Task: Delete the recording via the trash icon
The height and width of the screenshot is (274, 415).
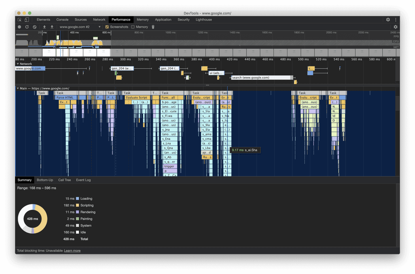Action: pos(153,27)
